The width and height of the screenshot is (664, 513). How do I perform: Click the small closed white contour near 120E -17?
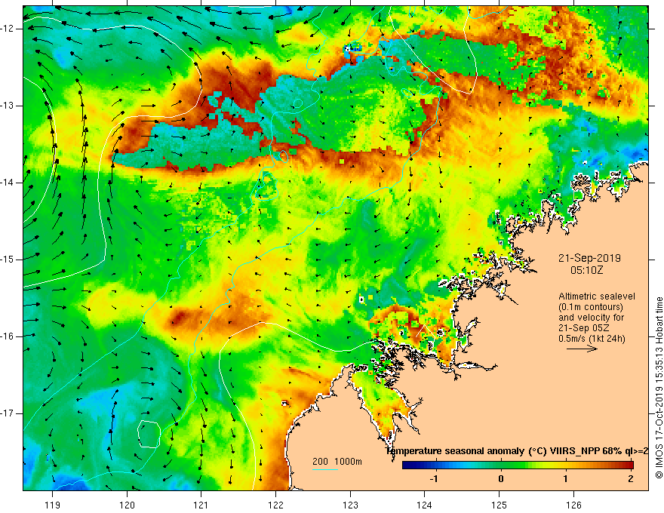(149, 434)
